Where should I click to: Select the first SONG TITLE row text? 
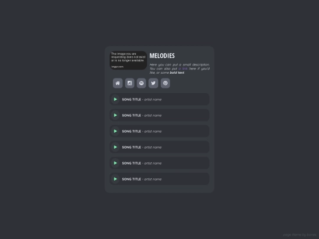click(131, 99)
